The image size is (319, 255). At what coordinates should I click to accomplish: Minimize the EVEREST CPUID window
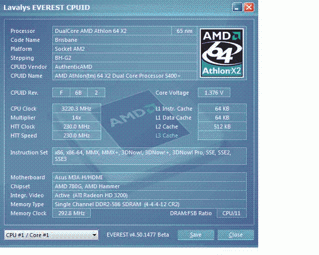click(237, 7)
